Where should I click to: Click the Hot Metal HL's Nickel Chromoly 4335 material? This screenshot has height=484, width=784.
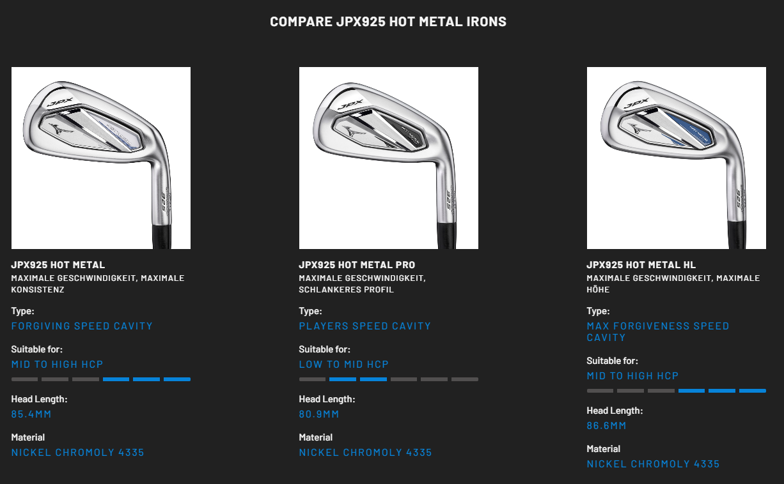point(654,464)
